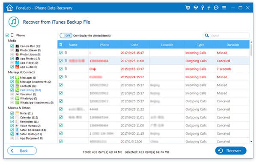
Task: Sort by the Date column header
Action: pyautogui.click(x=134, y=44)
